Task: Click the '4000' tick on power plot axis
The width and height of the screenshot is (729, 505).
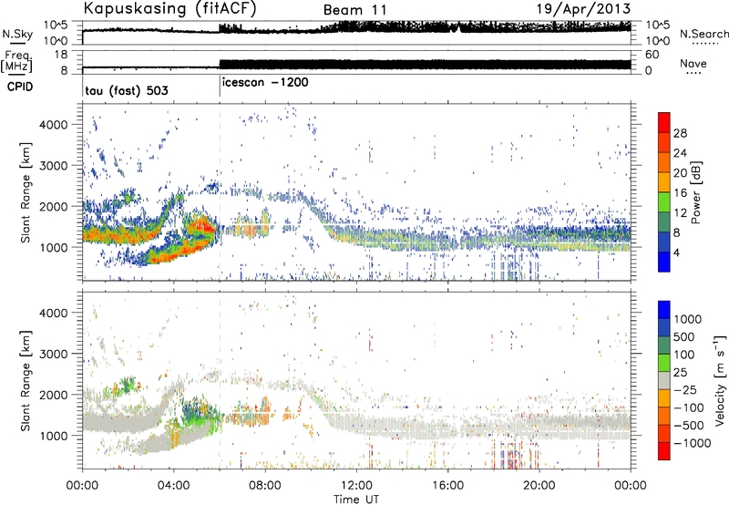Action: pos(54,125)
